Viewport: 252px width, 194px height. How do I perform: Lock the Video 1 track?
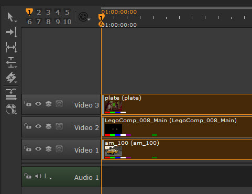(x=28, y=149)
